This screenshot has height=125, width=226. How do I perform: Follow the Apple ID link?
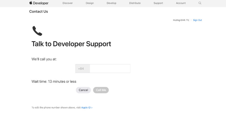[x=87, y=107]
